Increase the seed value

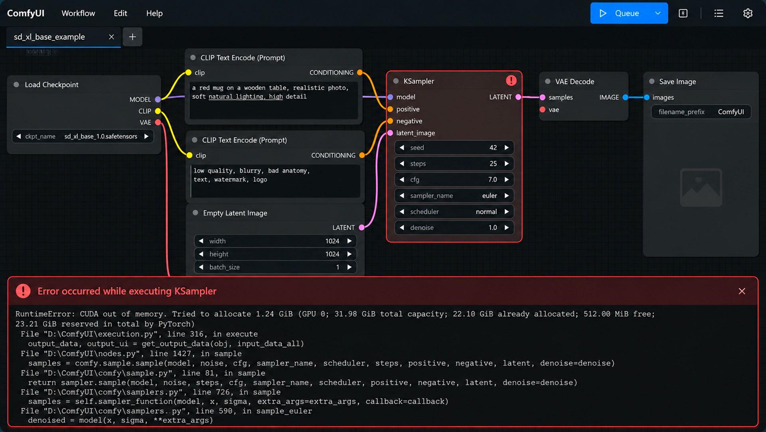(507, 148)
